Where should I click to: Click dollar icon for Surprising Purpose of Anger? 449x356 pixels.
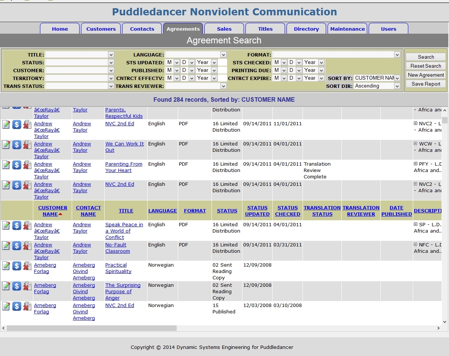(16, 286)
